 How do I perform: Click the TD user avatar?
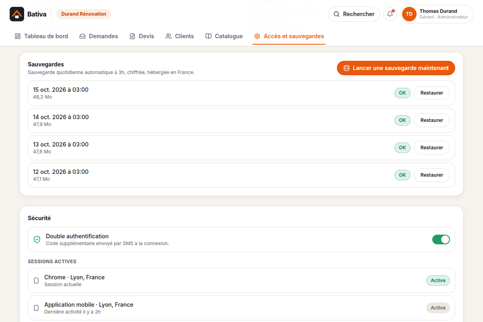click(x=409, y=14)
